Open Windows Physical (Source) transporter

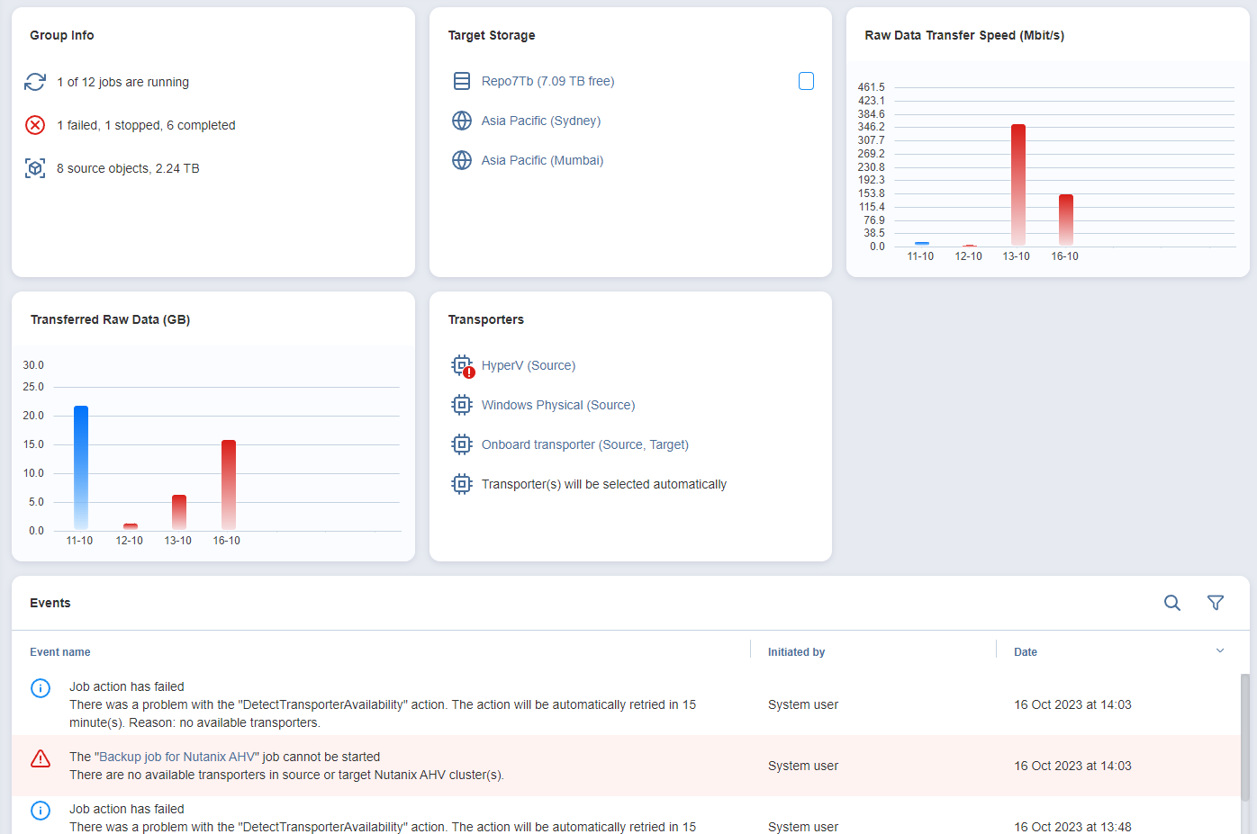click(x=557, y=405)
